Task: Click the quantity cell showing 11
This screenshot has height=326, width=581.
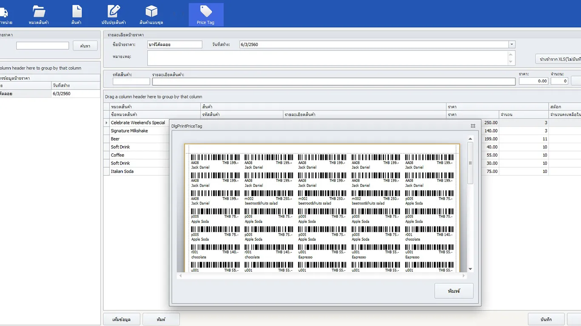Action: [x=524, y=139]
